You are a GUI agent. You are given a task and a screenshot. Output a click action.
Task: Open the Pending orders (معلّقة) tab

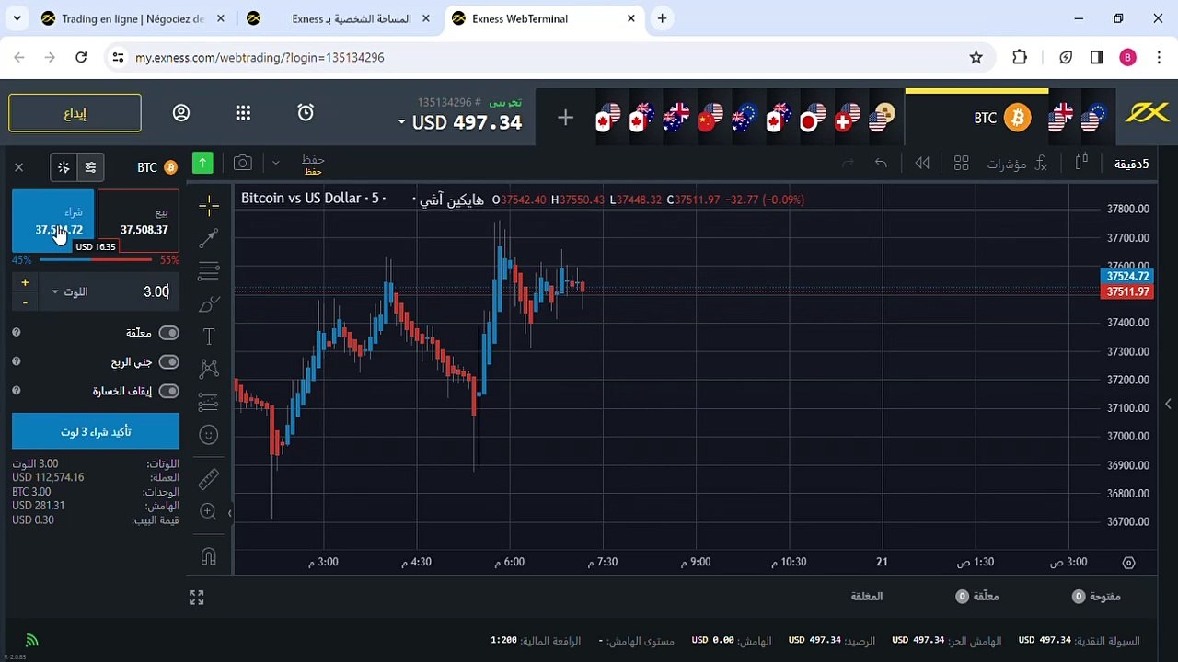[x=977, y=597]
